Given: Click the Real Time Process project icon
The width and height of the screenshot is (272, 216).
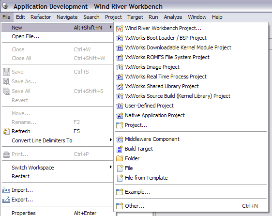Looking at the screenshot, I should point(120,77).
